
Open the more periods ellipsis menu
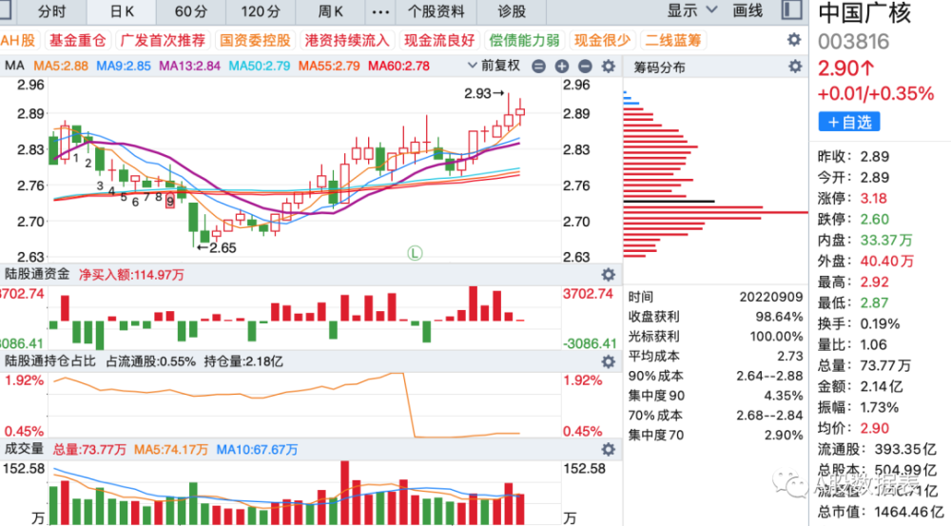(380, 11)
